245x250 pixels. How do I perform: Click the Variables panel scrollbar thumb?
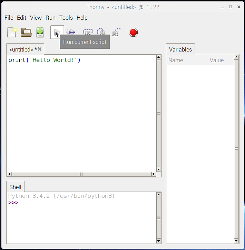point(236,149)
